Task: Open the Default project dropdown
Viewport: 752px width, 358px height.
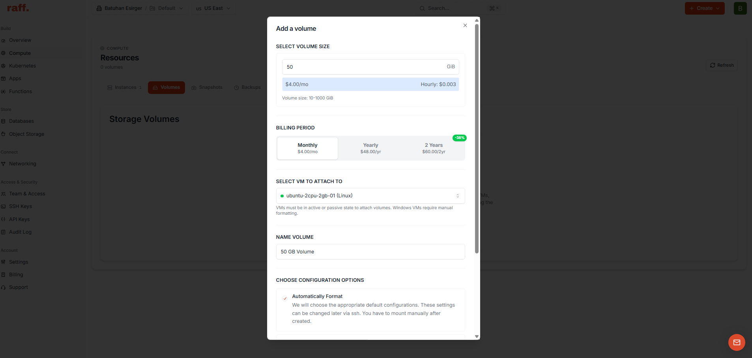Action: coord(166,8)
